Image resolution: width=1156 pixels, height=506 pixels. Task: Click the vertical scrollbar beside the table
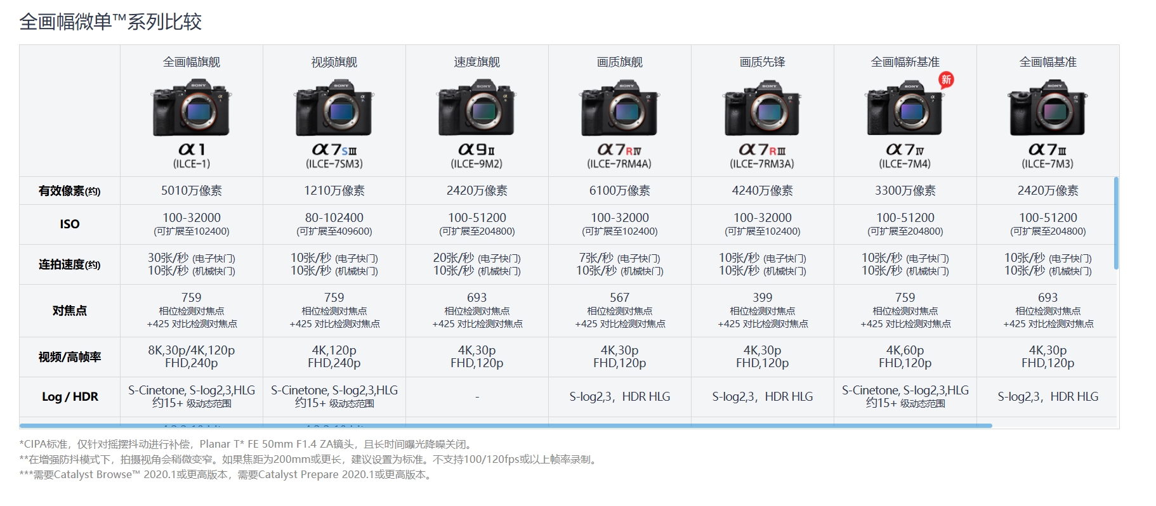tap(1116, 223)
